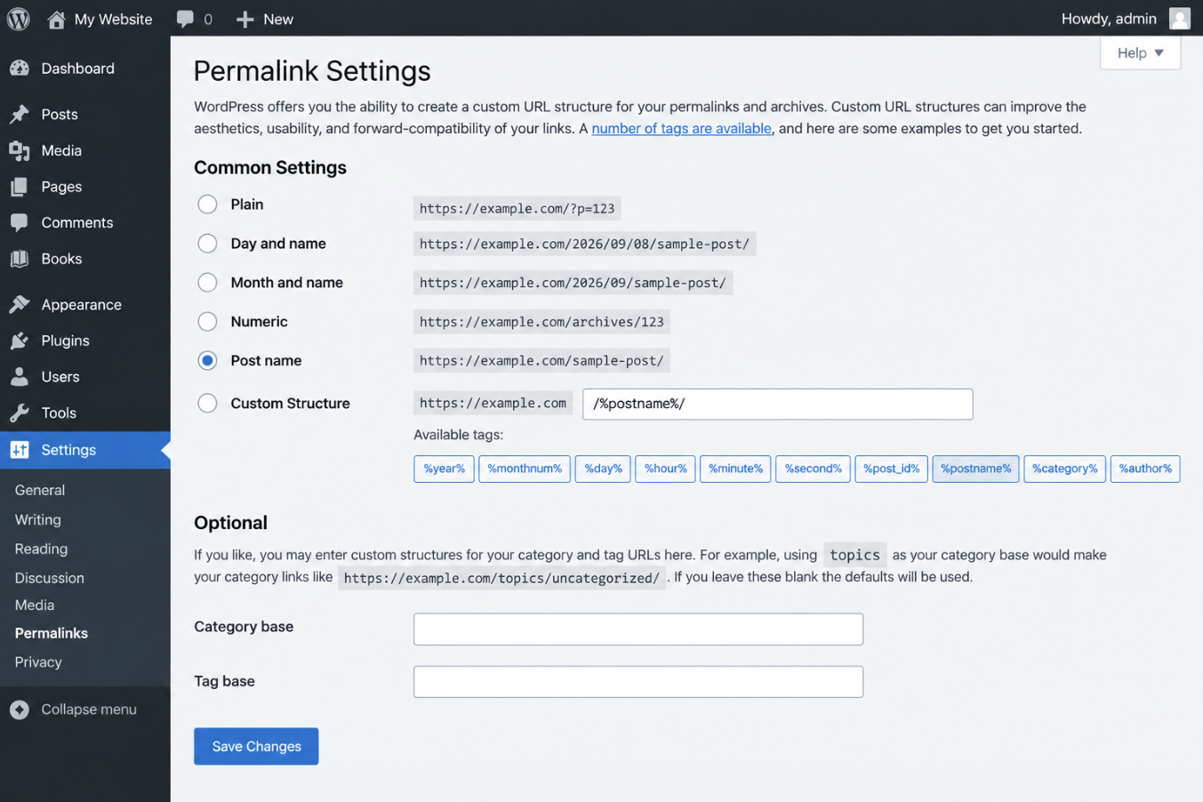Select the Month and name radio button
Image resolution: width=1203 pixels, height=802 pixels.
click(207, 283)
